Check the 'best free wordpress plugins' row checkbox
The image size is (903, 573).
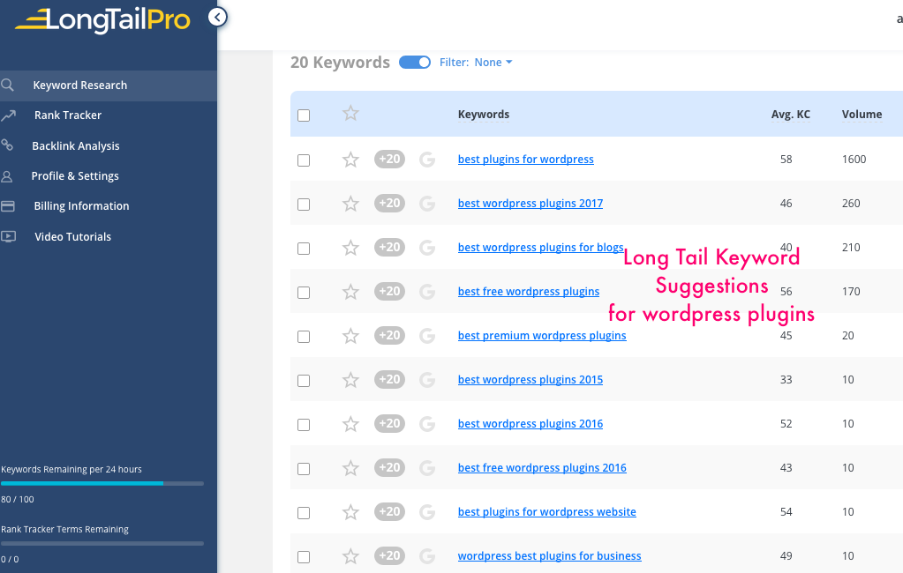pyautogui.click(x=304, y=293)
